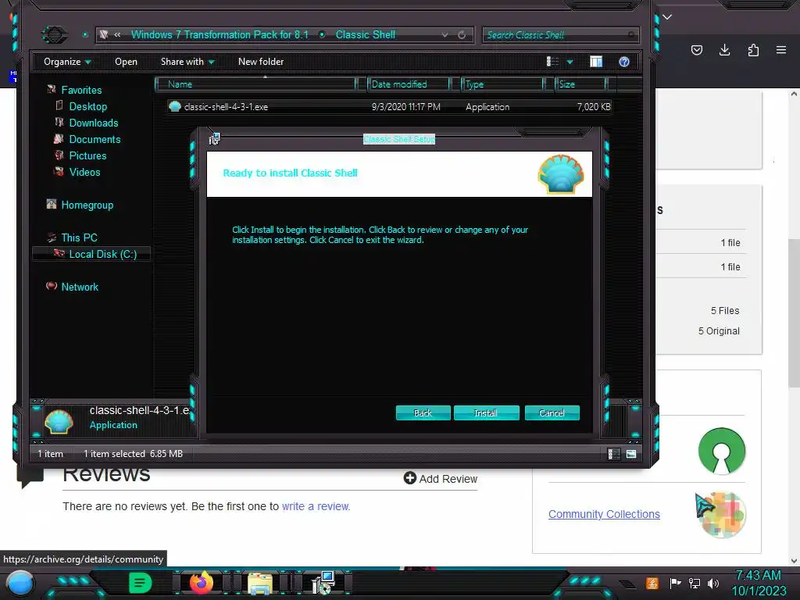Click the shell thumbnail in details pane

click(x=59, y=421)
